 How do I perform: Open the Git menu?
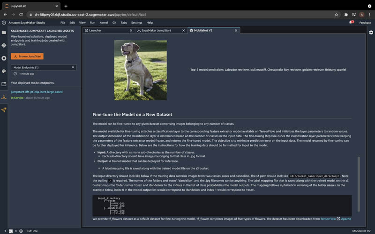pyautogui.click(x=114, y=22)
